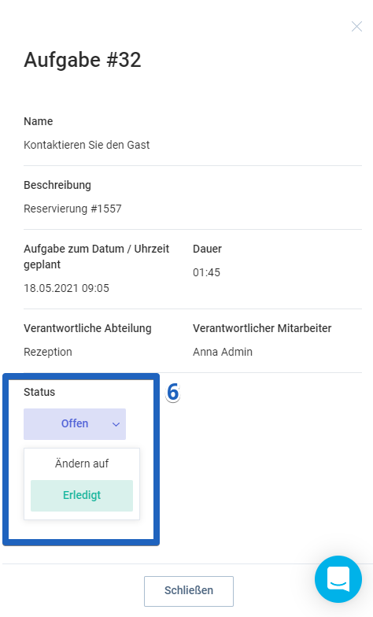Click the scheduled date 18.05.2021 09:05
Screen dimensions: 373x617
(x=66, y=288)
